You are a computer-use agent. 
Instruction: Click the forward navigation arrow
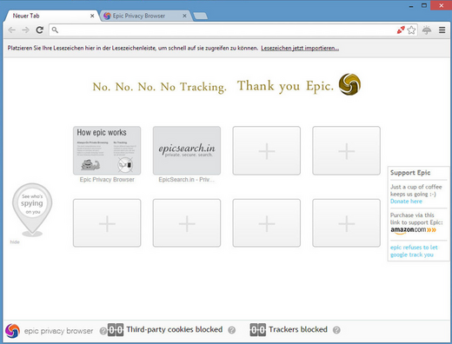(x=25, y=30)
